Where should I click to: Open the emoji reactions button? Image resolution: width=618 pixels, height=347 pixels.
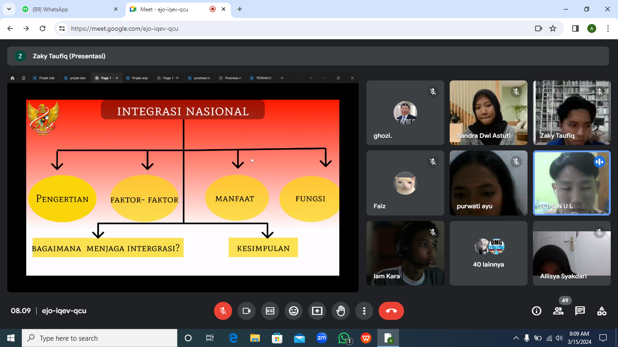[294, 311]
